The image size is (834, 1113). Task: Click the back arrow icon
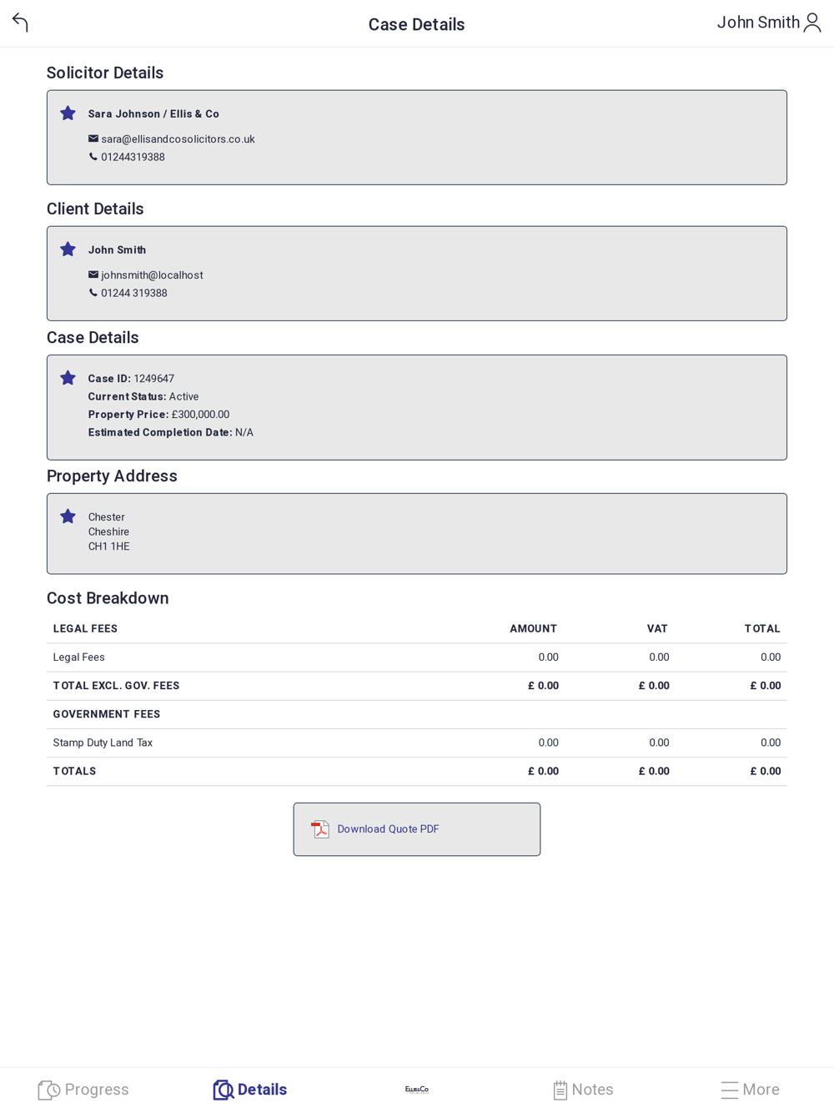pos(21,23)
